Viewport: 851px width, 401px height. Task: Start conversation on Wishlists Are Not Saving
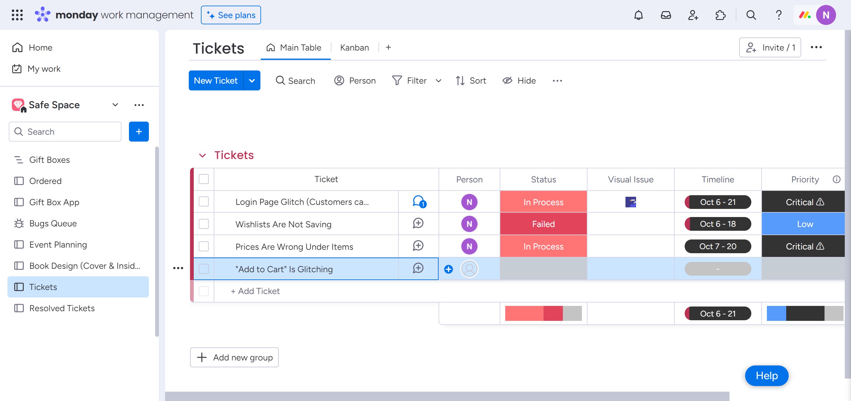418,224
